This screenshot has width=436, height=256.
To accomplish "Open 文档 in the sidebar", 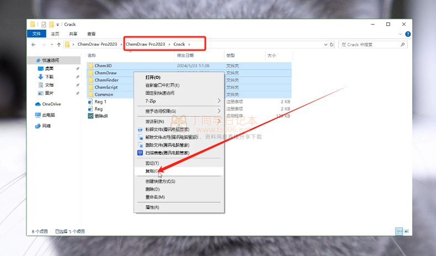I will [x=49, y=85].
